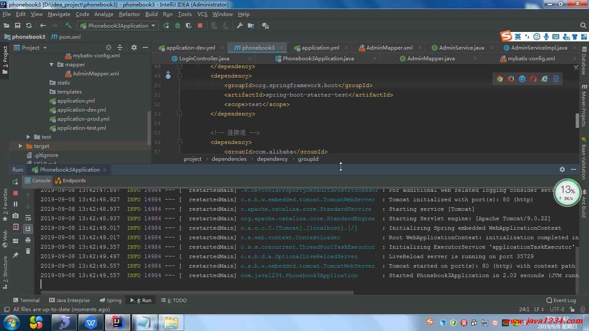Click the locate-file crosshair icon in Project panel
The image size is (589, 331).
pyautogui.click(x=109, y=47)
